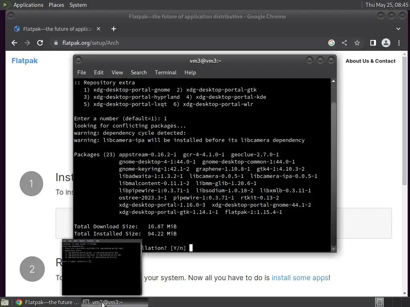Image resolution: width=410 pixels, height=307 pixels.
Task: Click the terminal scrollbar thumb
Action: tap(334, 173)
